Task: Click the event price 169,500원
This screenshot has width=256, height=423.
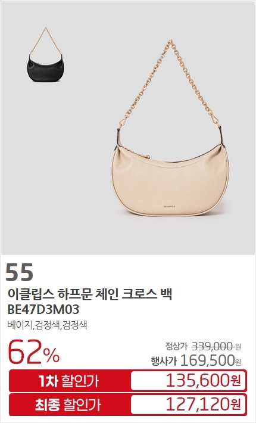Action: pyautogui.click(x=211, y=360)
